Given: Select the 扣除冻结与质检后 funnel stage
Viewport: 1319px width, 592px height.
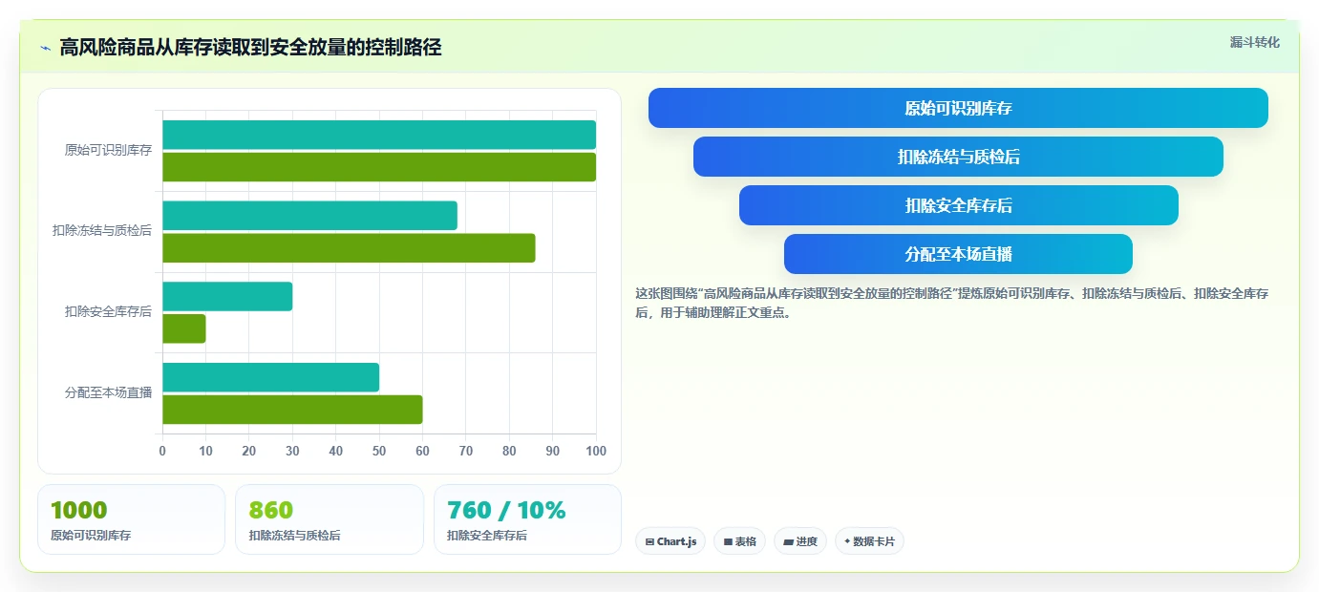Looking at the screenshot, I should tap(958, 157).
